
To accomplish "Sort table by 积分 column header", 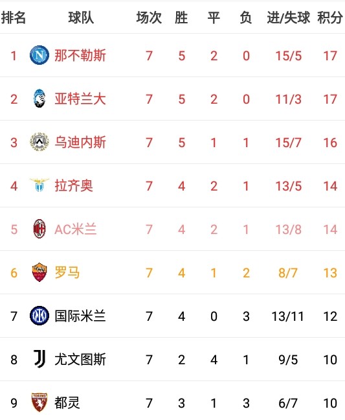I will [x=330, y=17].
